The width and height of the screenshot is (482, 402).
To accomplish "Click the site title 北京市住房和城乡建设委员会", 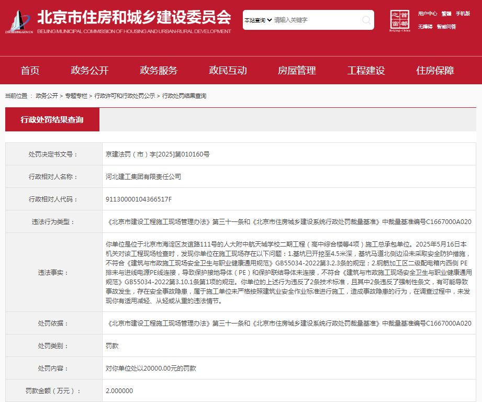I will [x=134, y=17].
